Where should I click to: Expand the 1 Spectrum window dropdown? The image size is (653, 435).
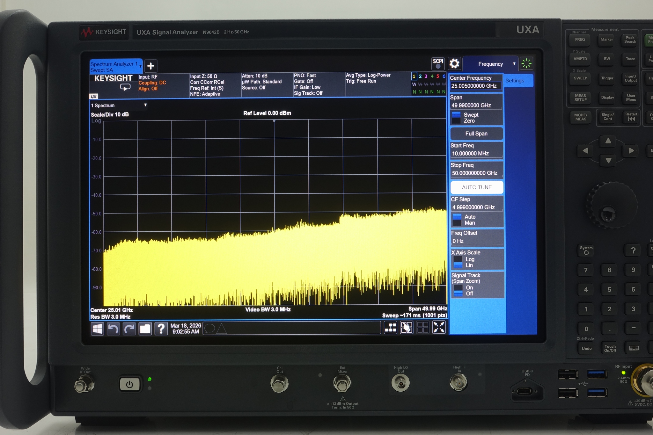pyautogui.click(x=145, y=105)
